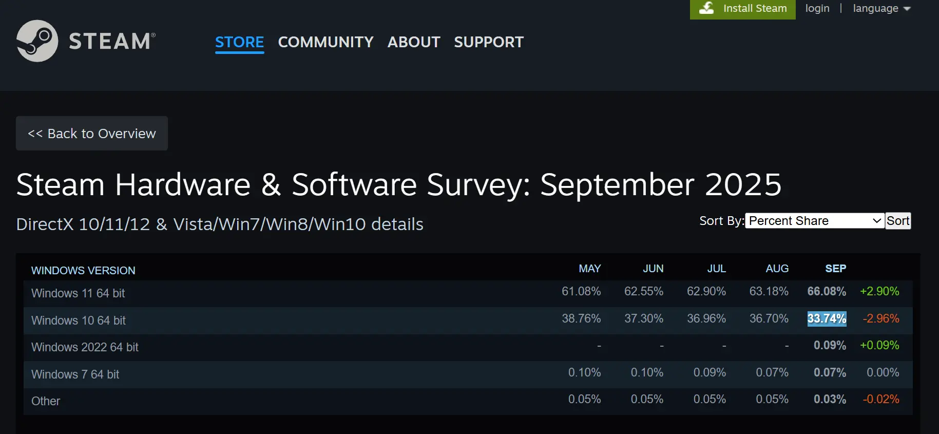Click the Windows 10 64 bit row label

point(79,320)
